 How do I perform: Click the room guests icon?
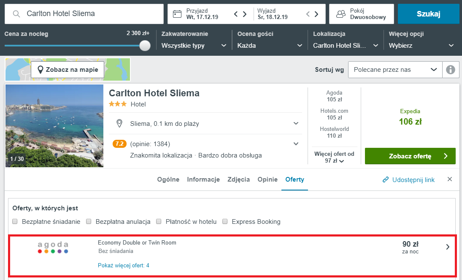coord(340,14)
